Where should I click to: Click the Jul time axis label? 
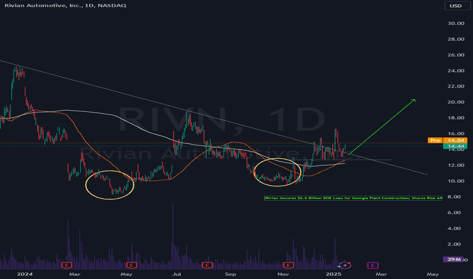click(177, 274)
